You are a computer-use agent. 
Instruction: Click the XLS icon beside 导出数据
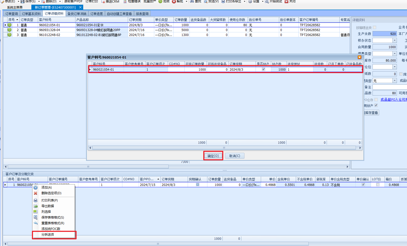pos(36,206)
